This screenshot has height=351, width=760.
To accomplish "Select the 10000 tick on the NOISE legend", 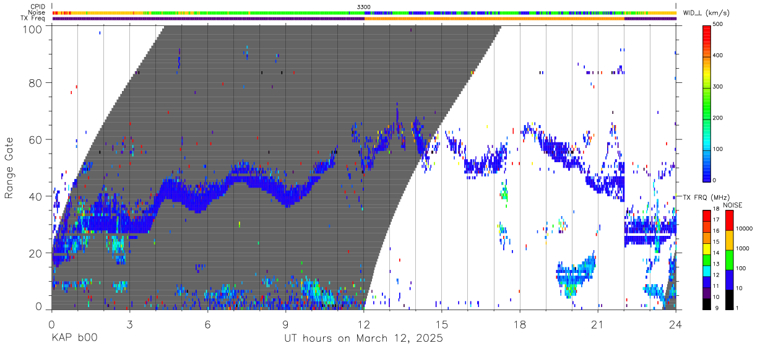I will point(745,228).
